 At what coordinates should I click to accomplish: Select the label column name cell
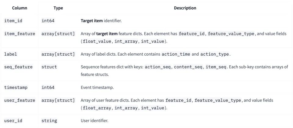[x=11, y=54]
